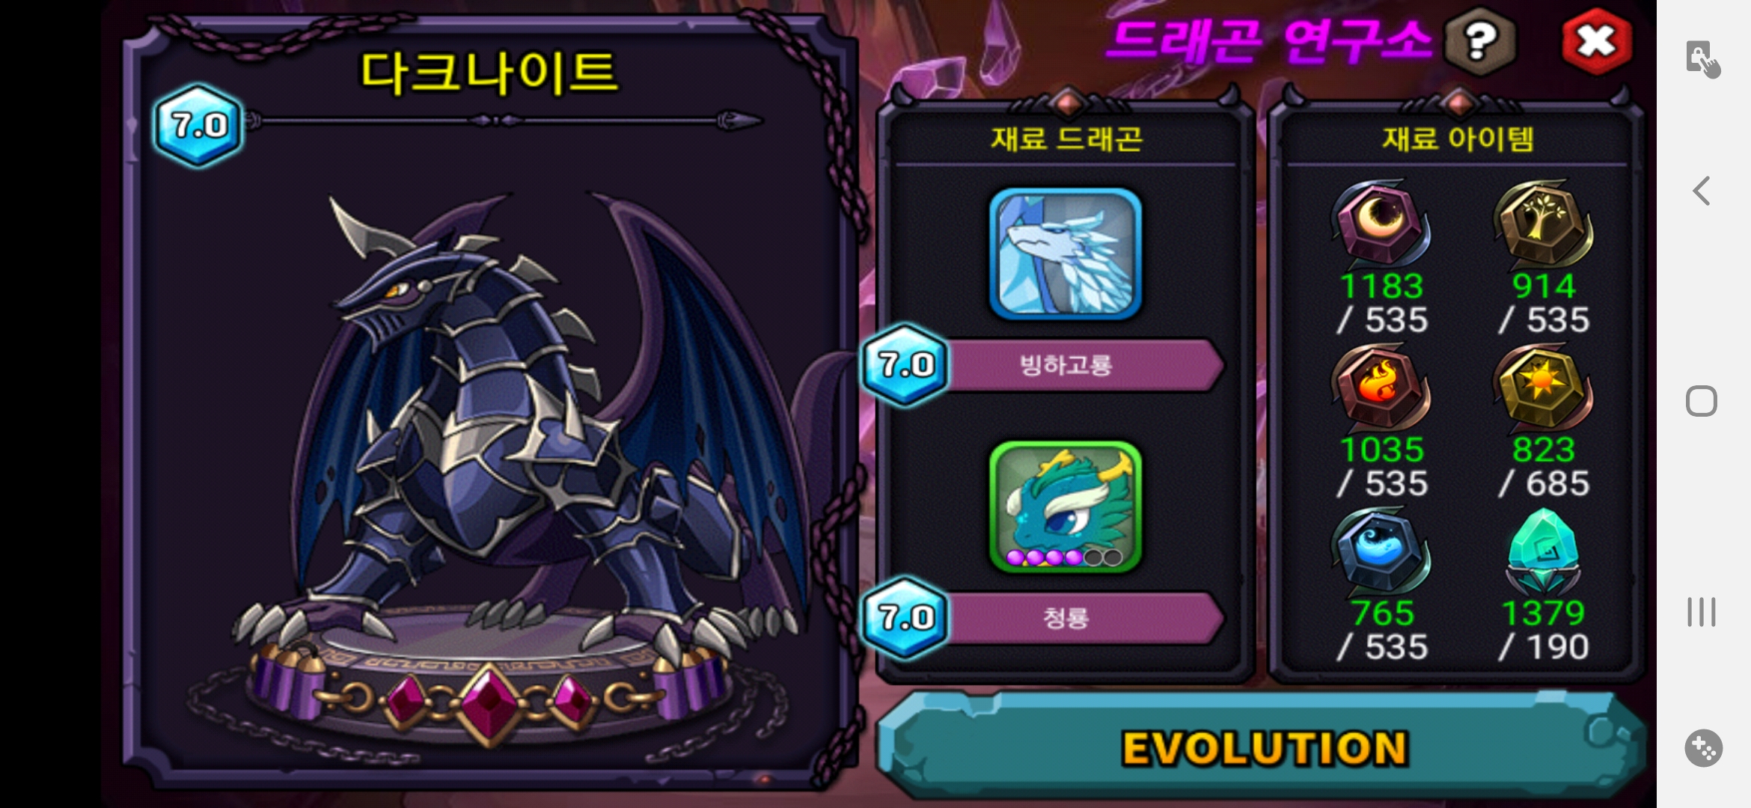Tap the EVOLUTION button
The height and width of the screenshot is (808, 1751).
pyautogui.click(x=1263, y=747)
